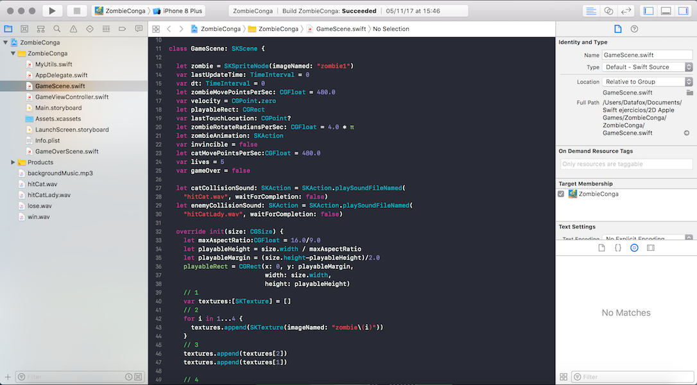Expand the Products folder

point(13,162)
